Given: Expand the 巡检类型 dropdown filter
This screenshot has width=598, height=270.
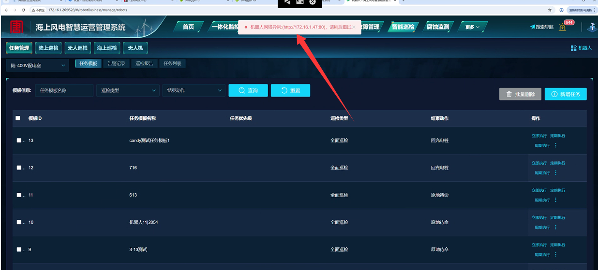Looking at the screenshot, I should coord(128,90).
